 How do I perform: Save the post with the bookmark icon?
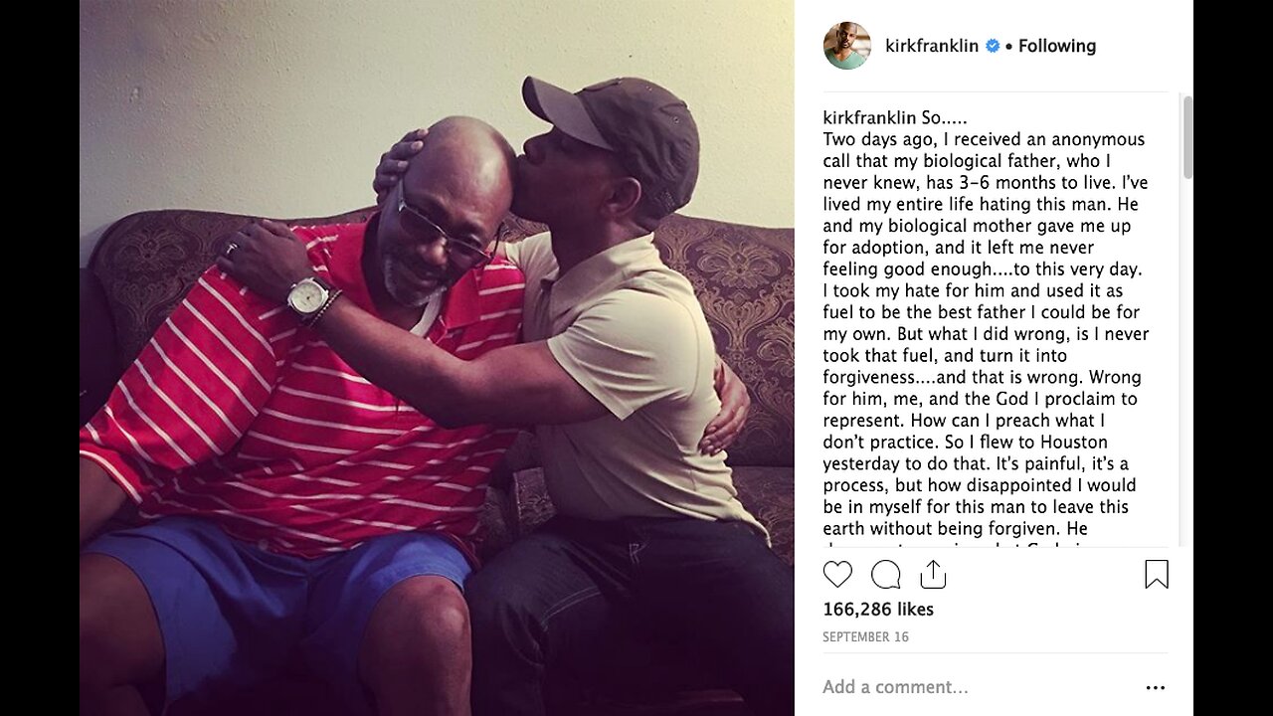1157,575
